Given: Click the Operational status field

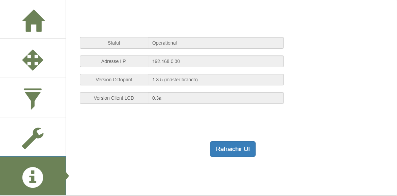Looking at the screenshot, I should [215, 43].
